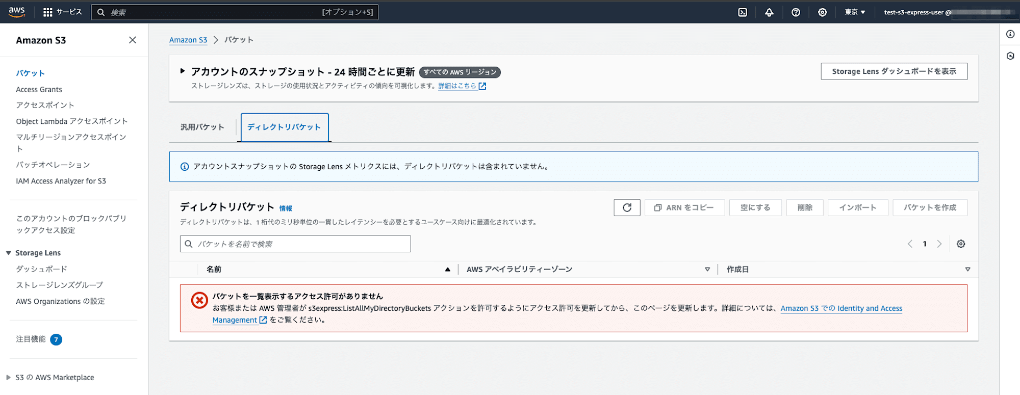Collapse the Storage Lens sidebar group
This screenshot has height=395, width=1020.
(x=8, y=253)
